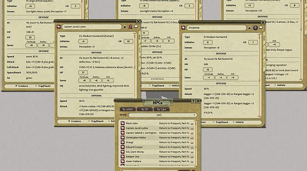This screenshot has width=307, height=171.
Task: Click the module book icon on Black Jules row
Action: click(192, 123)
